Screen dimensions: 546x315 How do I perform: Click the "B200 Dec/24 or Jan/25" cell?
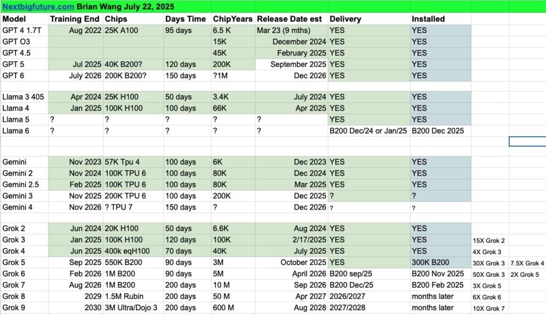pyautogui.click(x=369, y=131)
